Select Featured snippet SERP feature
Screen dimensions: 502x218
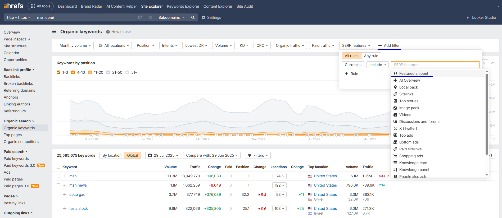click(x=438, y=73)
